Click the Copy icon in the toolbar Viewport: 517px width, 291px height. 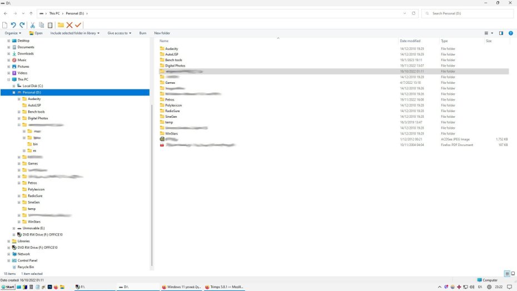coord(42,25)
